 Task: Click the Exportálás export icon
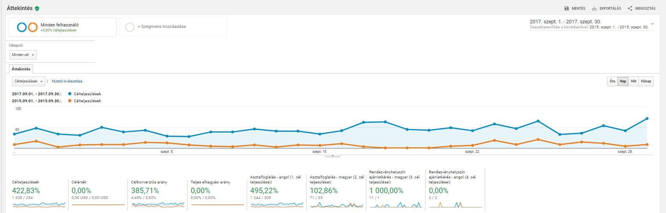point(594,8)
